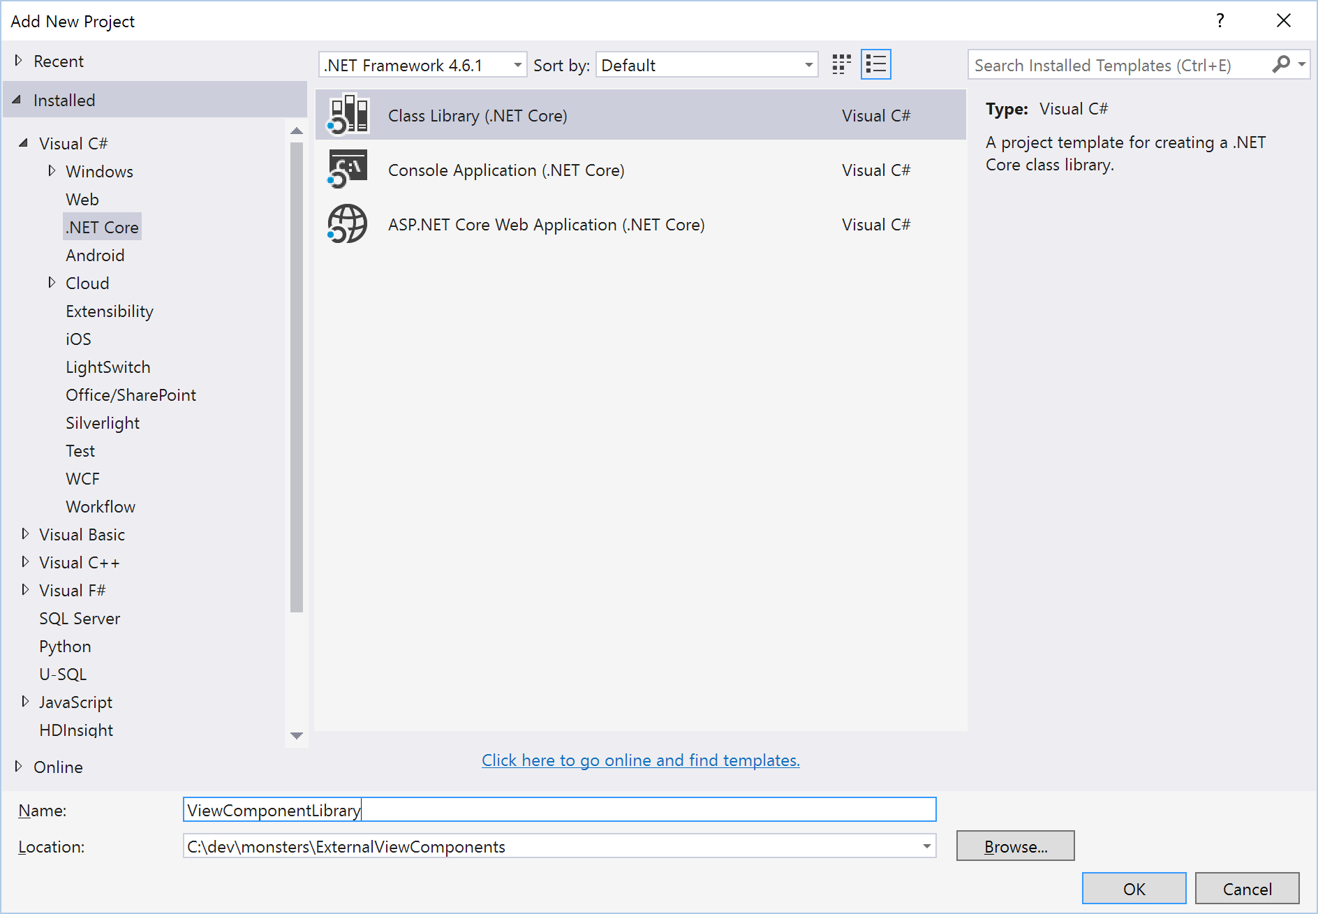Select the U-SQL category

pyautogui.click(x=63, y=674)
